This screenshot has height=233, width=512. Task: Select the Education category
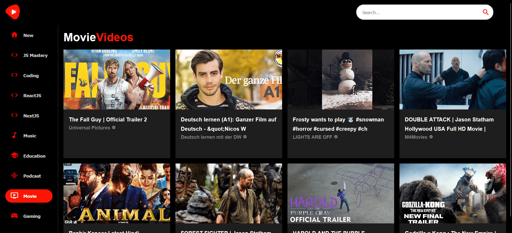[29, 156]
